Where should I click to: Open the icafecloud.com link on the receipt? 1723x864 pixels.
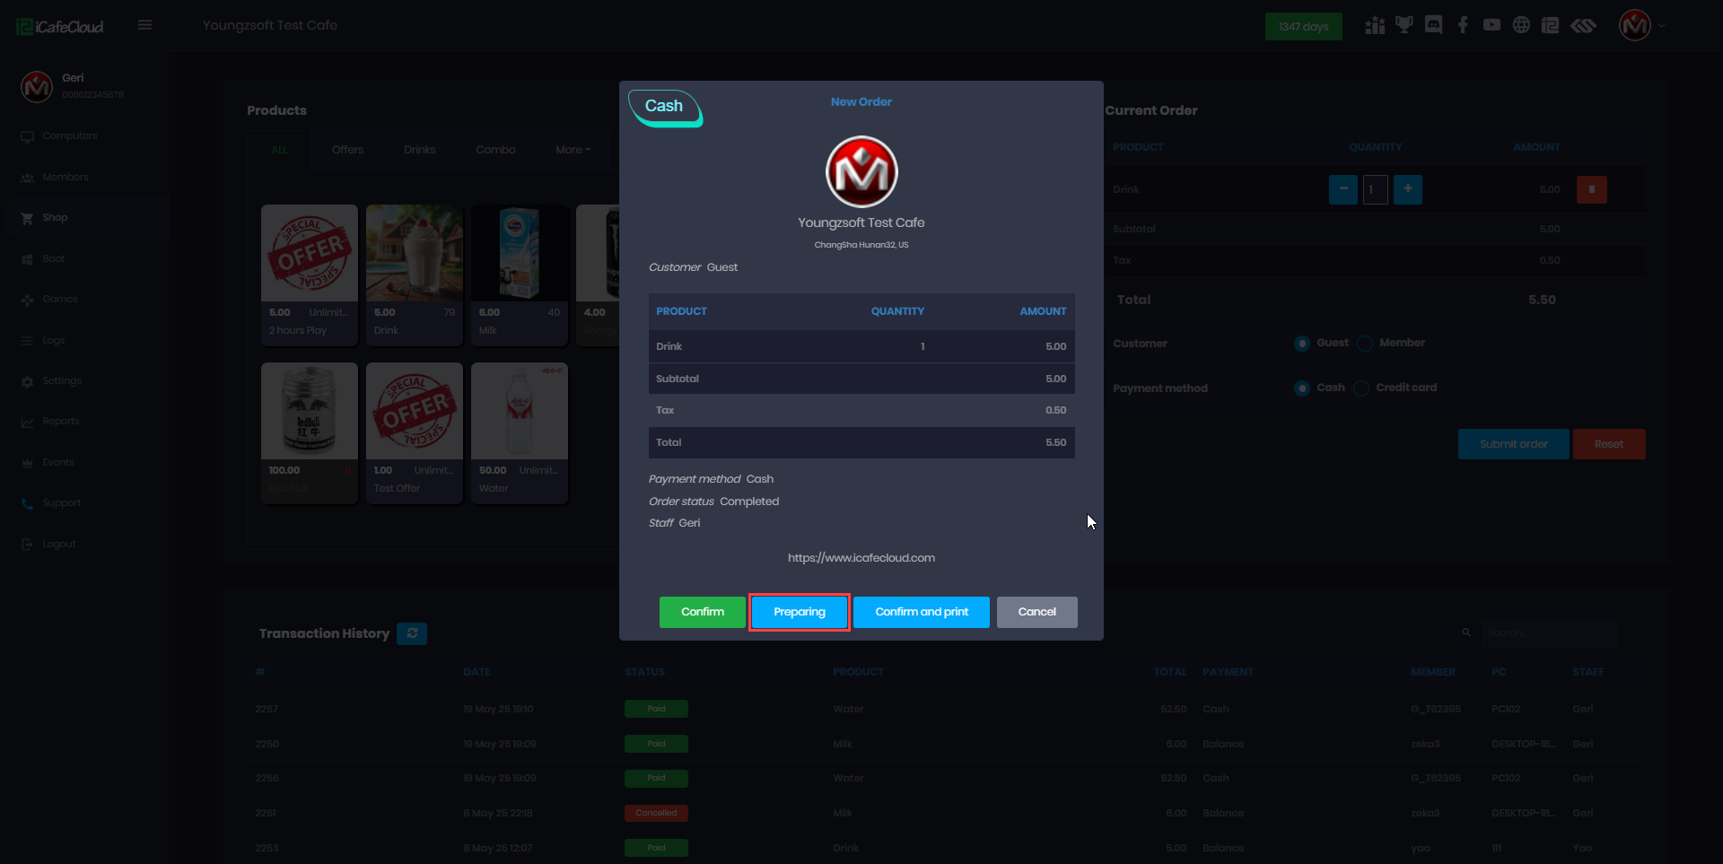861,558
